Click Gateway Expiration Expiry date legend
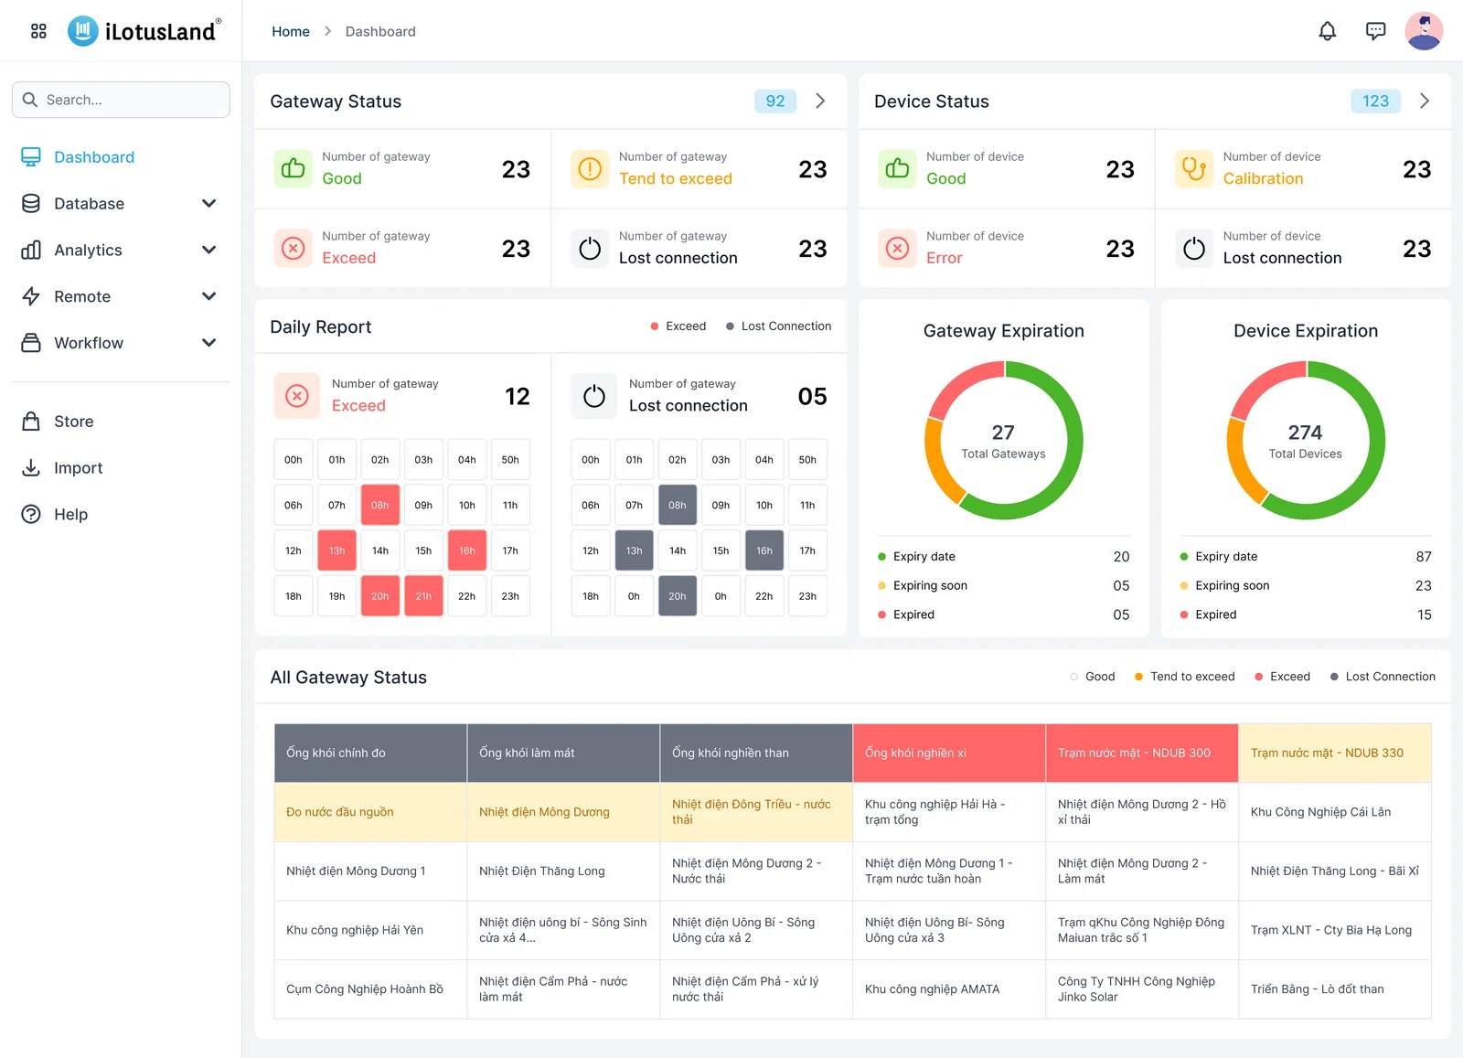 coord(916,556)
